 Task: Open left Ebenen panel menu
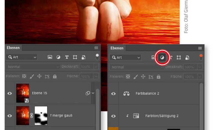tap(96, 48)
